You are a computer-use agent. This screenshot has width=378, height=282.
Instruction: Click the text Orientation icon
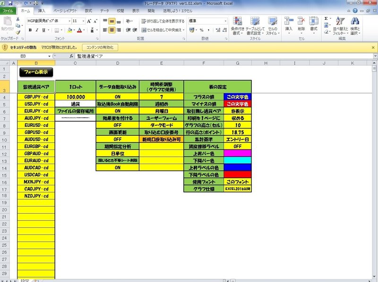(129, 21)
